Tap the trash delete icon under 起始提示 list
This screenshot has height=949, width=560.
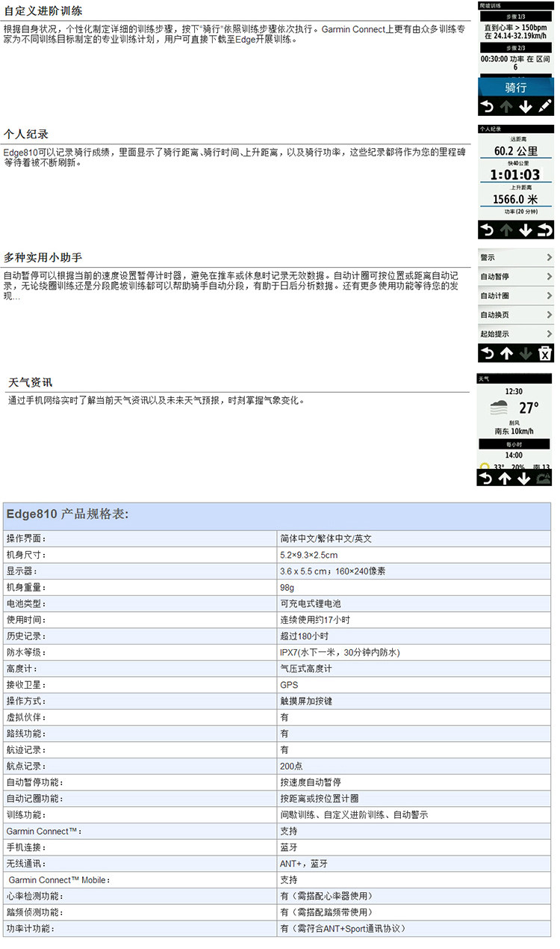coord(545,354)
